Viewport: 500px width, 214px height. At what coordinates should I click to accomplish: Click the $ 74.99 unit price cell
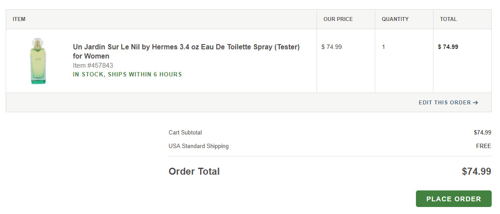[x=331, y=47]
